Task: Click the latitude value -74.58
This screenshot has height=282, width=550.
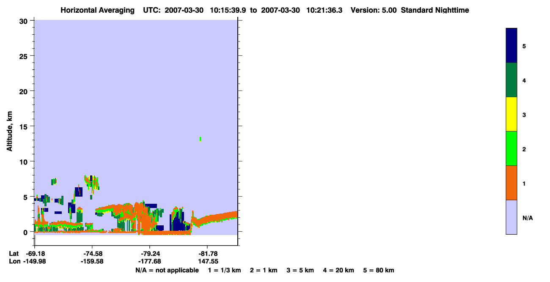Action: (92, 254)
